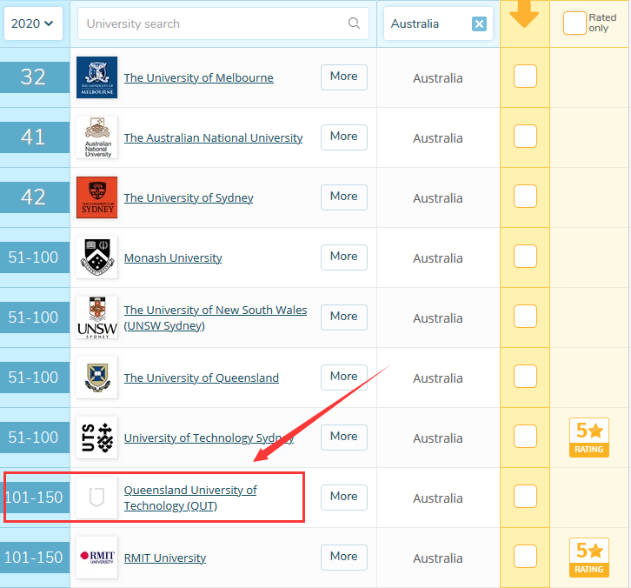Check the compare box for RMIT University
Image resolution: width=631 pixels, height=588 pixels.
525,557
